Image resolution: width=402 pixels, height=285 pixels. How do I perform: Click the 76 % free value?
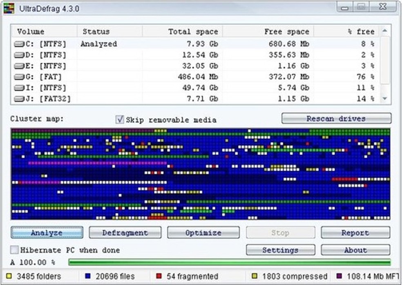click(365, 77)
